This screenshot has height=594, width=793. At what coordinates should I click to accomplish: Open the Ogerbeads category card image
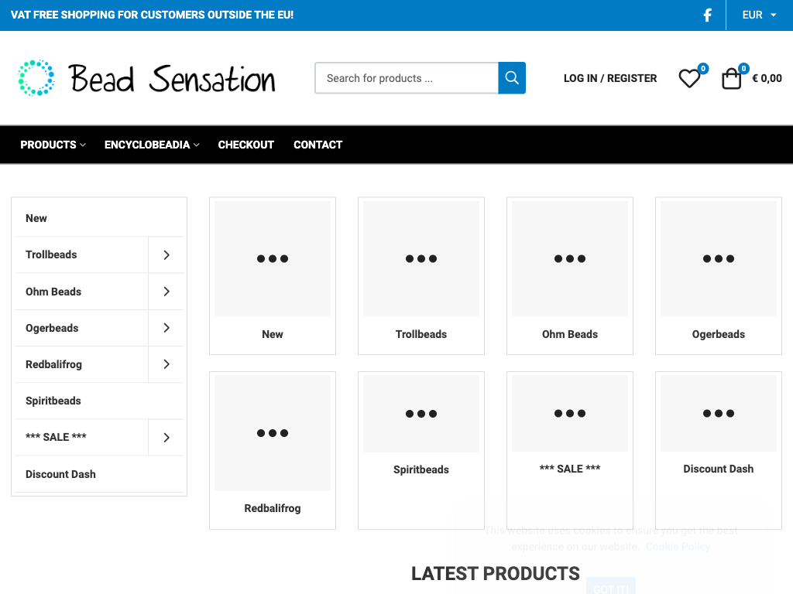719,258
